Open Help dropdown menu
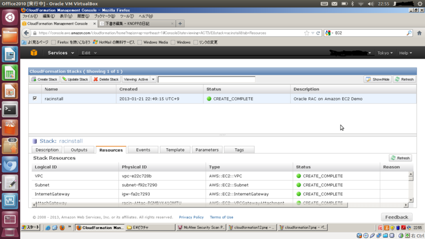The height and width of the screenshot is (239, 425). pyautogui.click(x=405, y=53)
